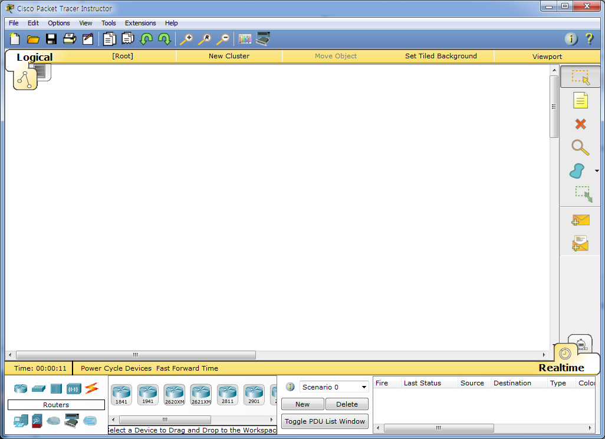This screenshot has width=605, height=439.
Task: Choose the Wireless Devices category icon
Action: point(74,388)
